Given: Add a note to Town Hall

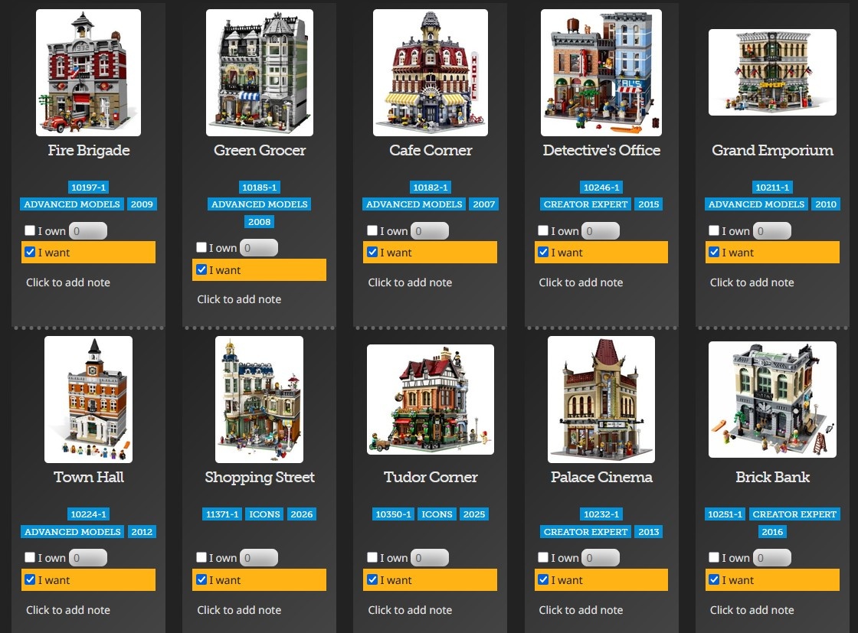Looking at the screenshot, I should tap(68, 610).
